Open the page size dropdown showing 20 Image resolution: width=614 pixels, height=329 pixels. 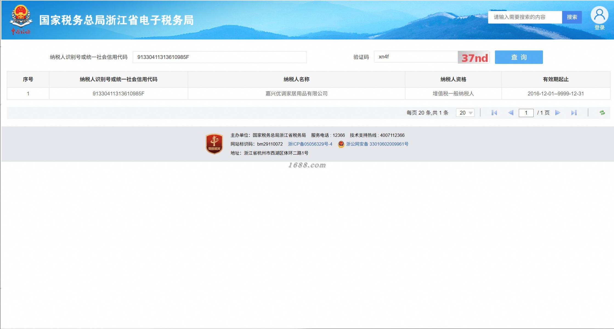[465, 113]
